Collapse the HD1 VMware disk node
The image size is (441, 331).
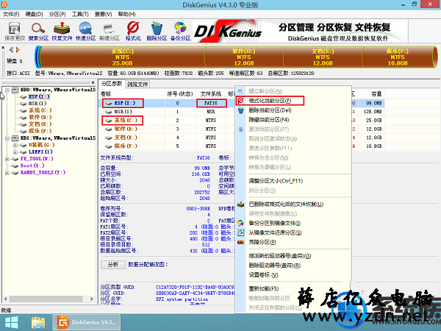click(7, 138)
